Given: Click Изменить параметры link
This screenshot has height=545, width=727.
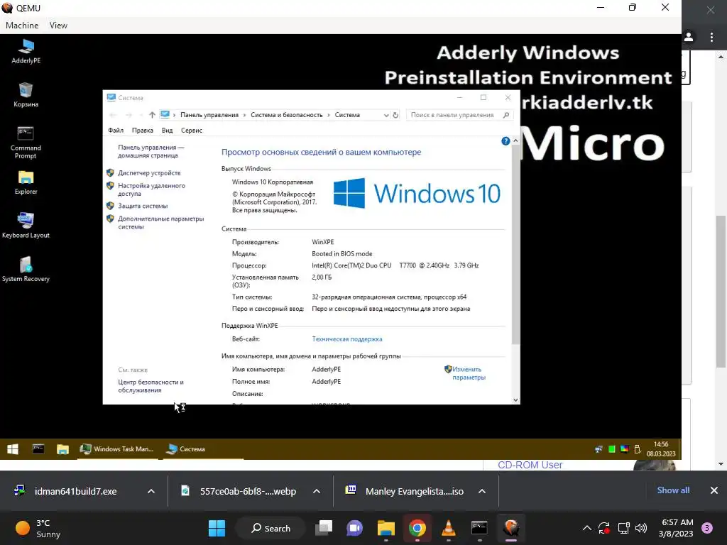Looking at the screenshot, I should point(469,373).
